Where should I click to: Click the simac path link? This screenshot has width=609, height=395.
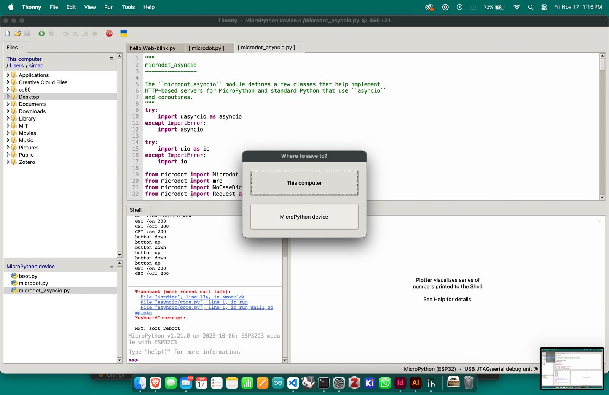[x=36, y=66]
